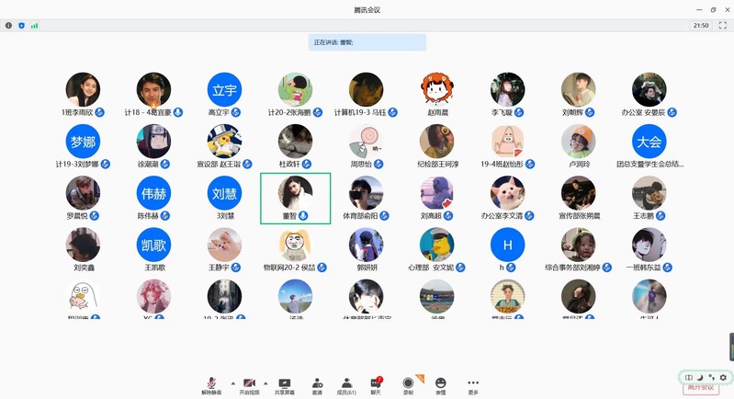
Task: Turn on the camera video
Action: click(249, 383)
